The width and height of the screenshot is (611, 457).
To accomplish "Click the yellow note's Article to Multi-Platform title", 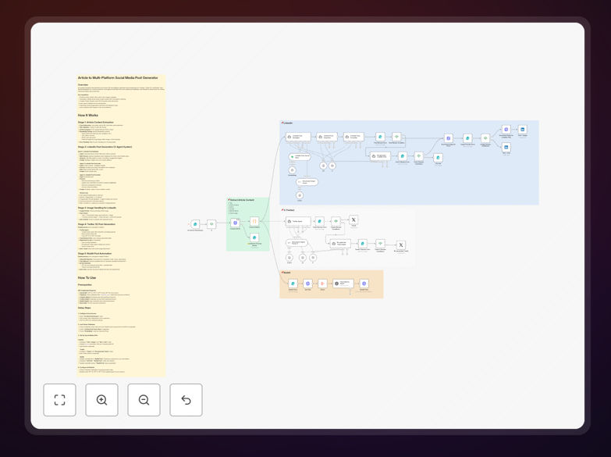I will tap(118, 77).
